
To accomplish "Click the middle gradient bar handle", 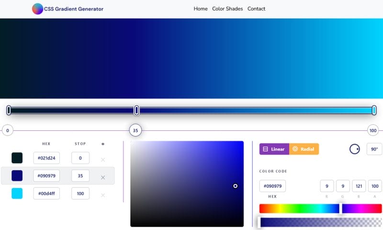I will point(137,110).
